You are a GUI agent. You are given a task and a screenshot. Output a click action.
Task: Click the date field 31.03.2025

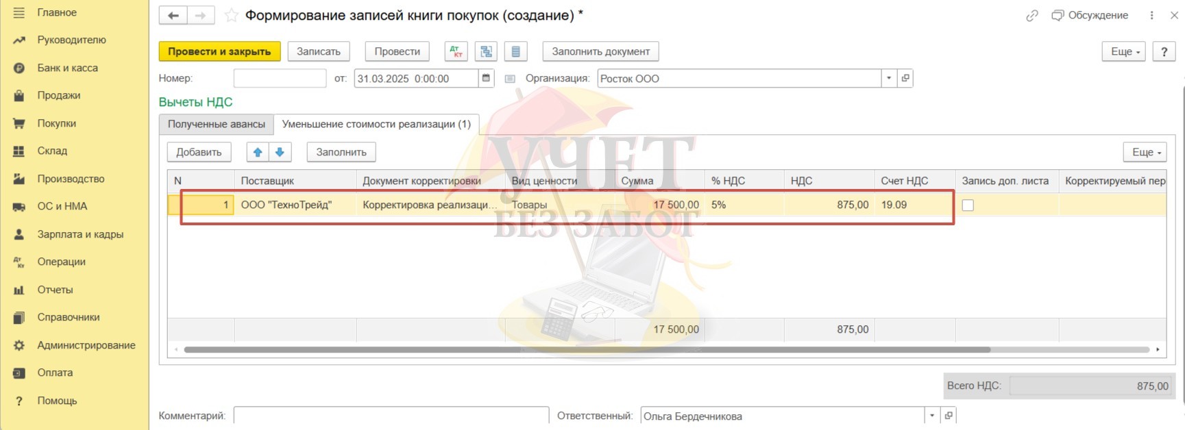pos(416,78)
